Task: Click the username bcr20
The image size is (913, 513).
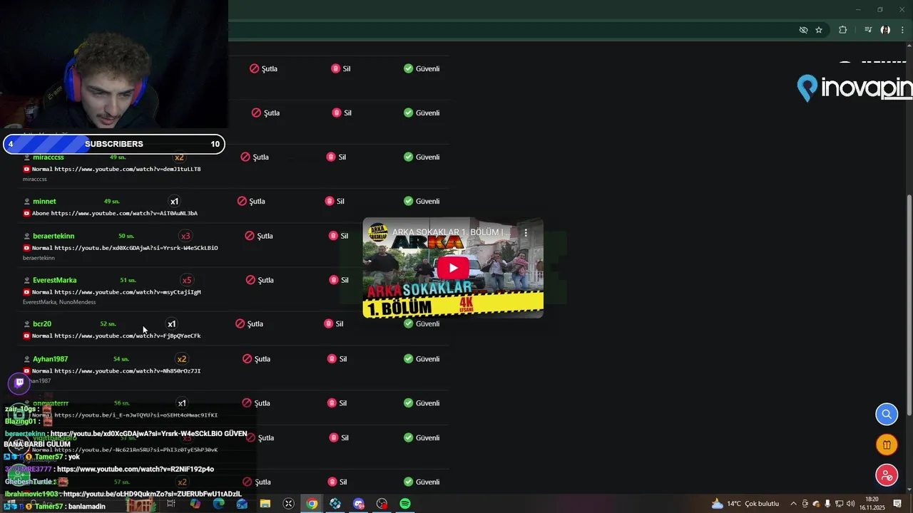Action: [42, 323]
